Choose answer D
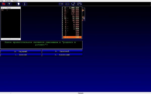This screenshot has height=94, width=151. coord(62,55)
